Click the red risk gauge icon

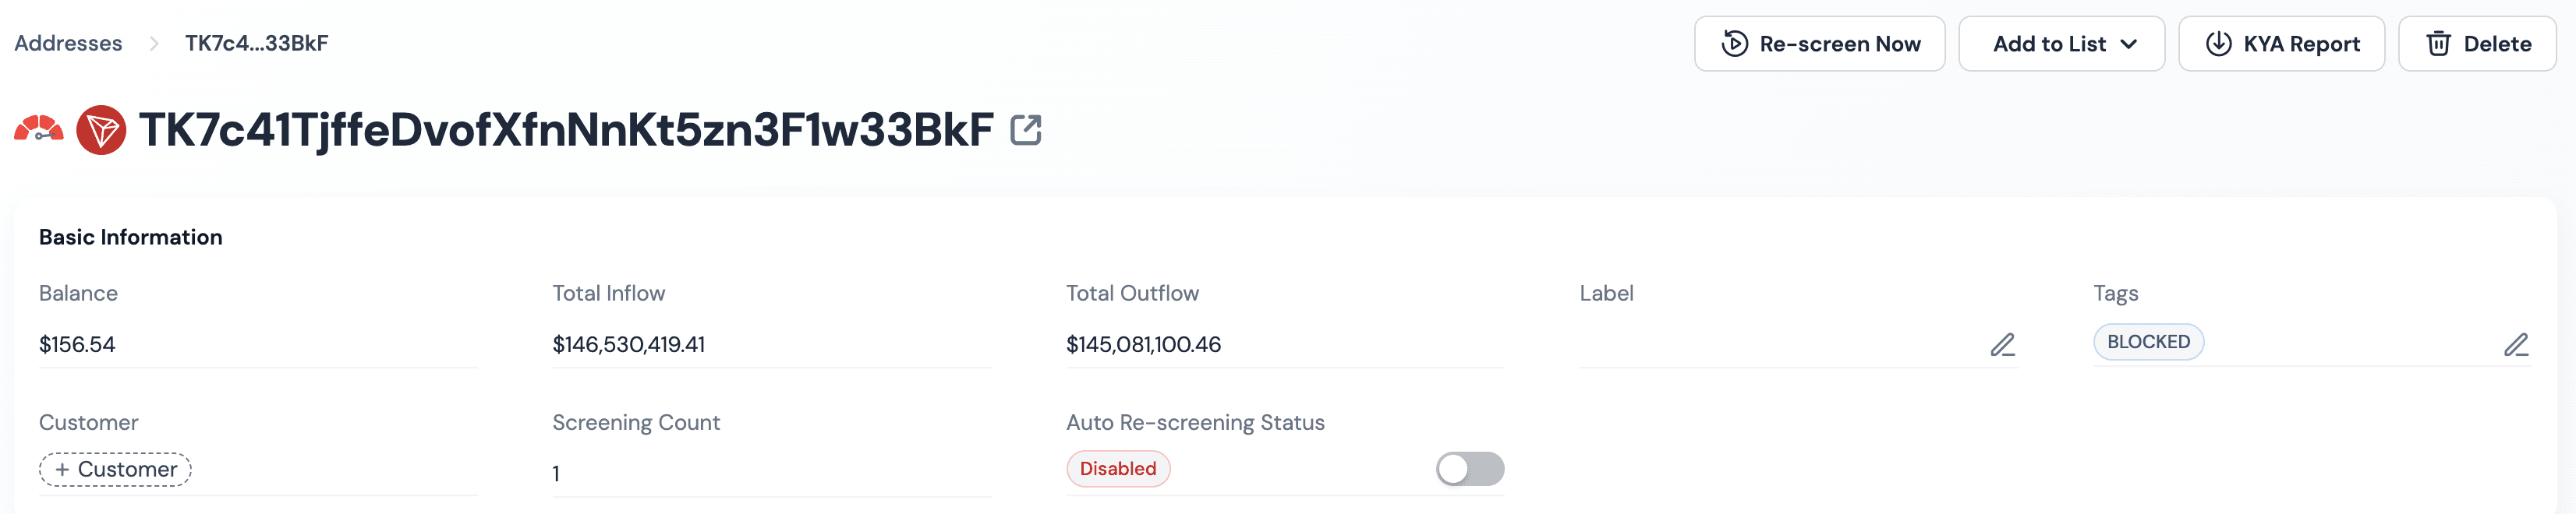[x=38, y=130]
